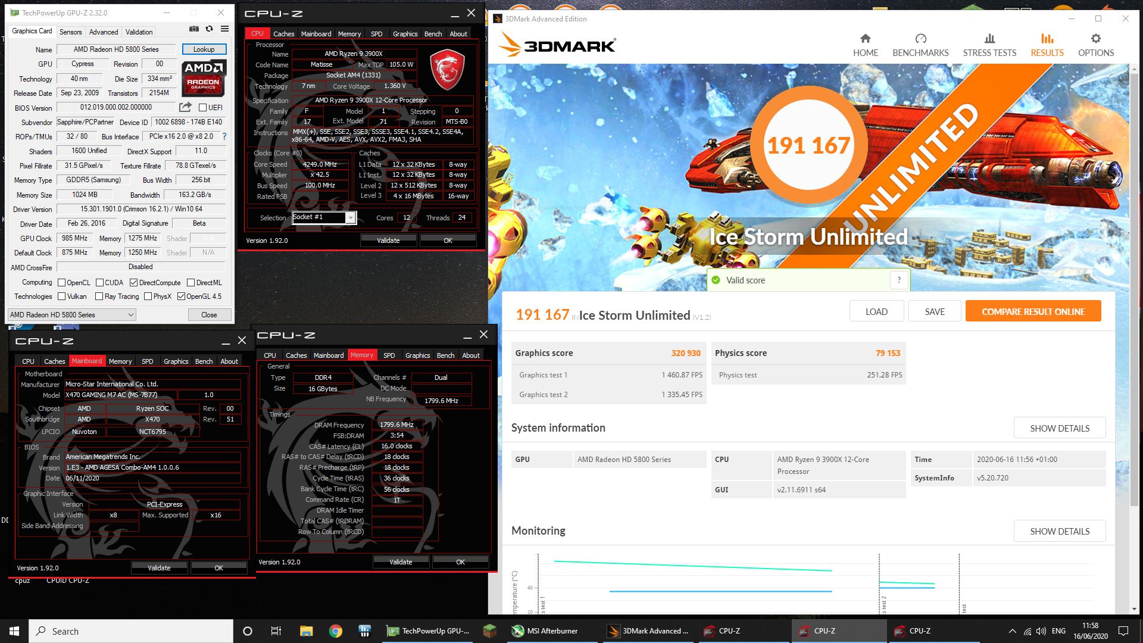Viewport: 1143px width, 643px height.
Task: Toggle the Ray Tracing checkbox
Action: 99,296
